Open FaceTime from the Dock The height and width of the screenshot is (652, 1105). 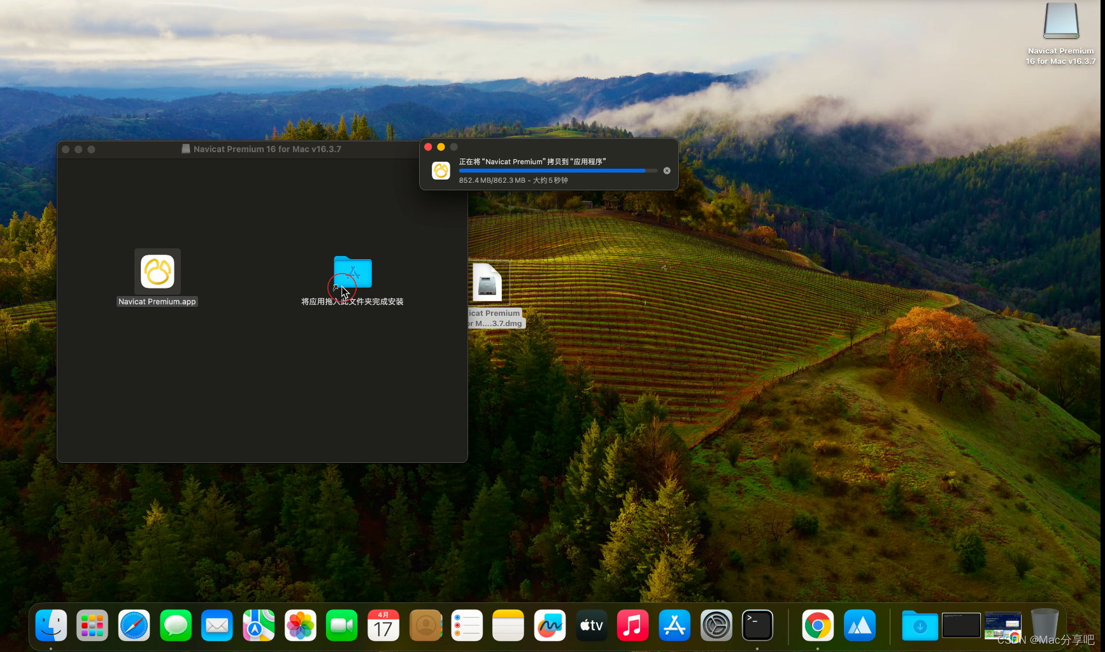coord(342,625)
